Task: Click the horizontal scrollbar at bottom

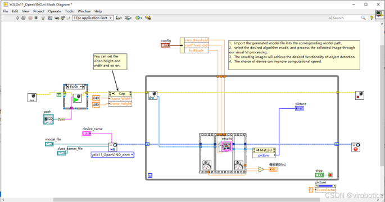Action: pos(187,200)
